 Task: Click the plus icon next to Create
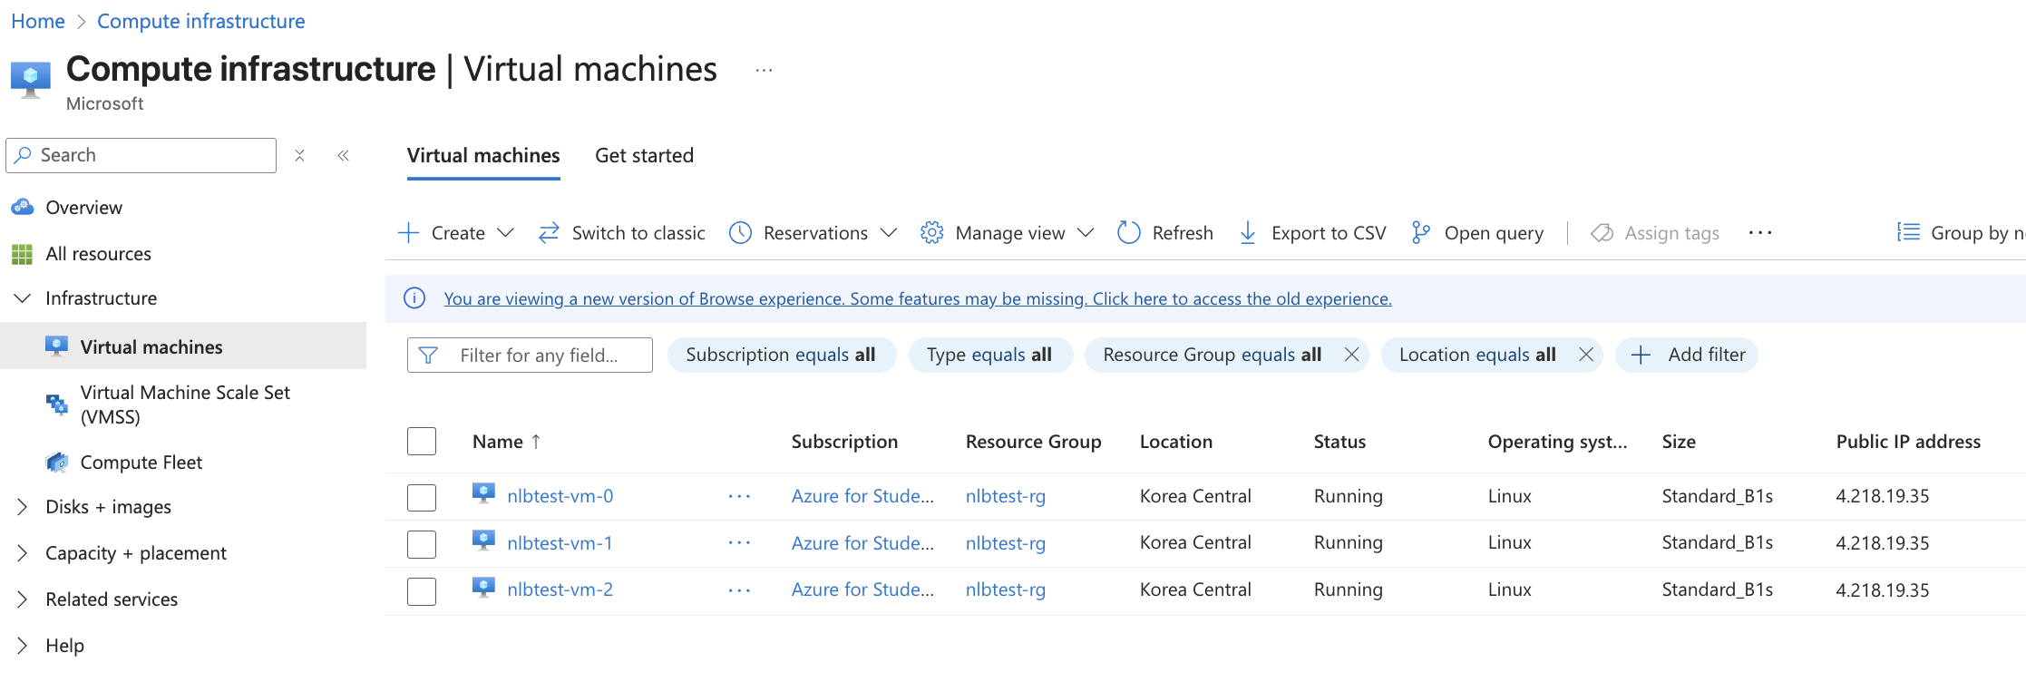point(408,233)
